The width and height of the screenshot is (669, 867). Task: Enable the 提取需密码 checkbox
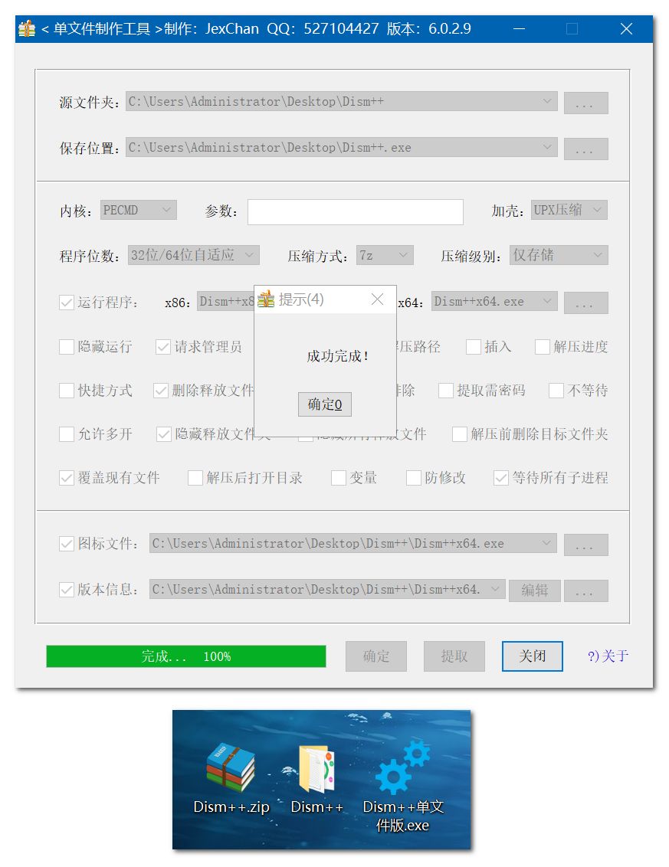coord(445,391)
